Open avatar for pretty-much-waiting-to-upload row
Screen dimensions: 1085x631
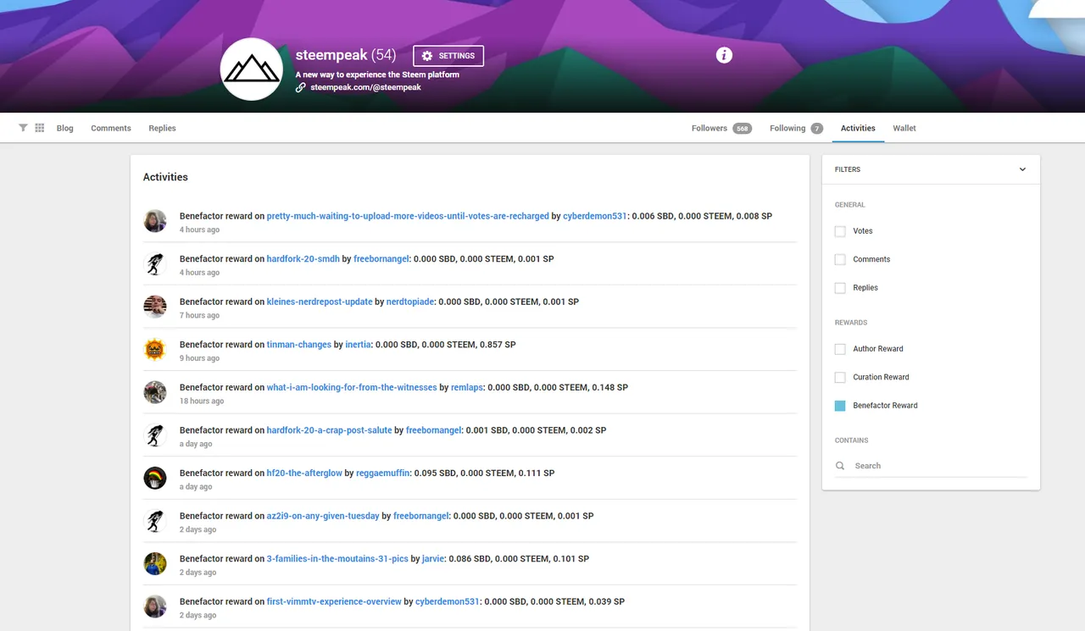click(x=155, y=221)
